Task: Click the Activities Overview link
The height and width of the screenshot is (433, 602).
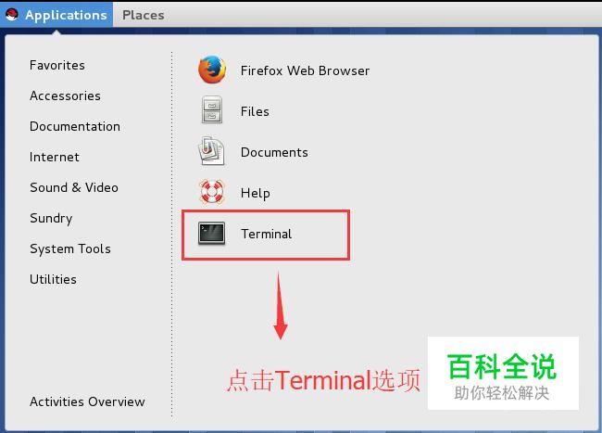Action: point(88,401)
